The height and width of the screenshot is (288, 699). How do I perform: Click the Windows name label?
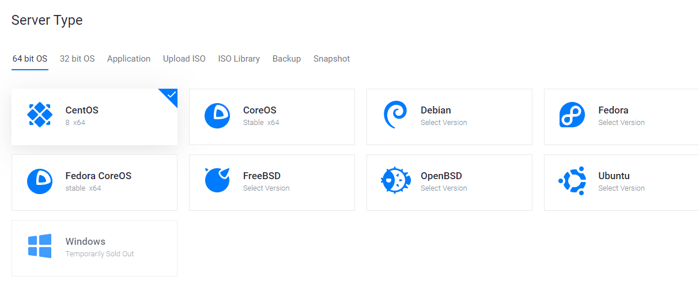click(x=85, y=241)
